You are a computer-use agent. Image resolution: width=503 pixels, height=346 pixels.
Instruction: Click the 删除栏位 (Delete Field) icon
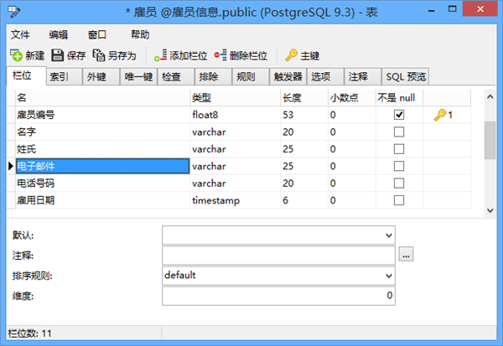(220, 55)
